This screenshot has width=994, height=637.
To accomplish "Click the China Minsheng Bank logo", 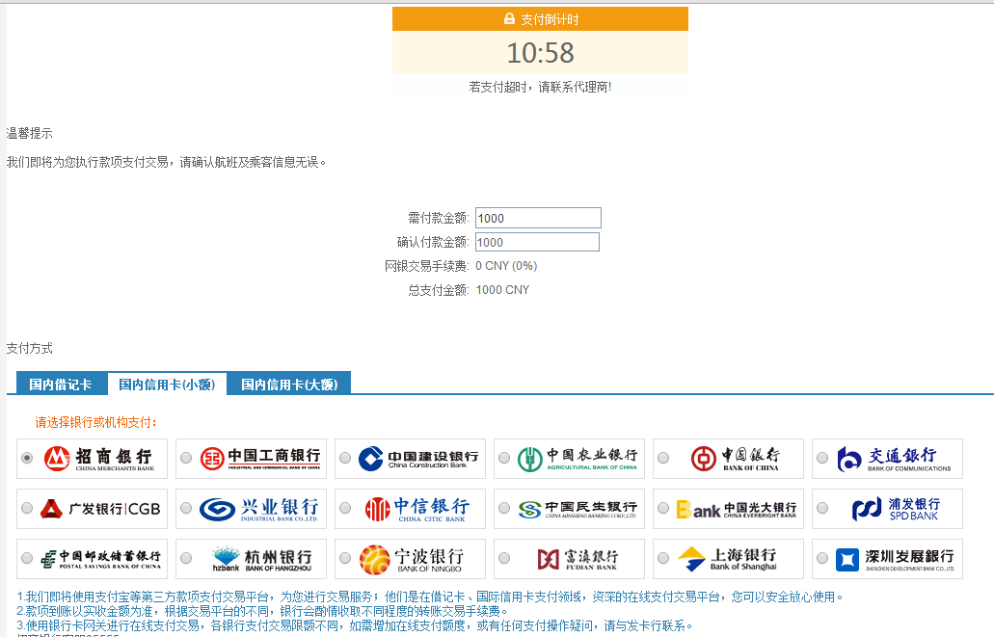I will pyautogui.click(x=578, y=509).
